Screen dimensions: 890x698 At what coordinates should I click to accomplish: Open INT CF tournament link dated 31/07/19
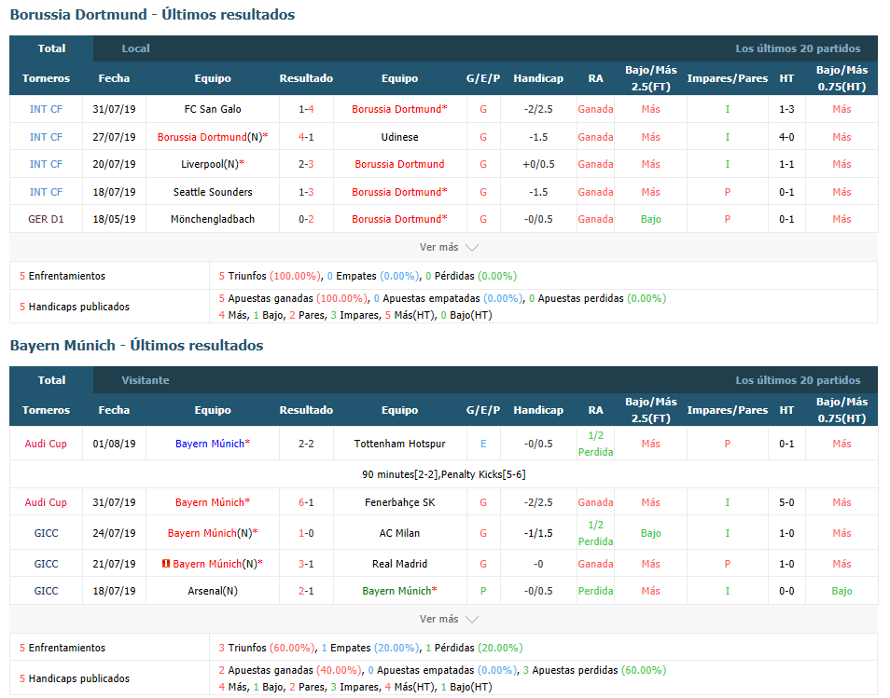tap(46, 109)
